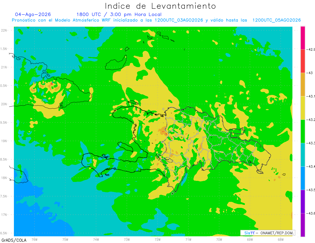Click legend value "-43.5"

(311, 190)
